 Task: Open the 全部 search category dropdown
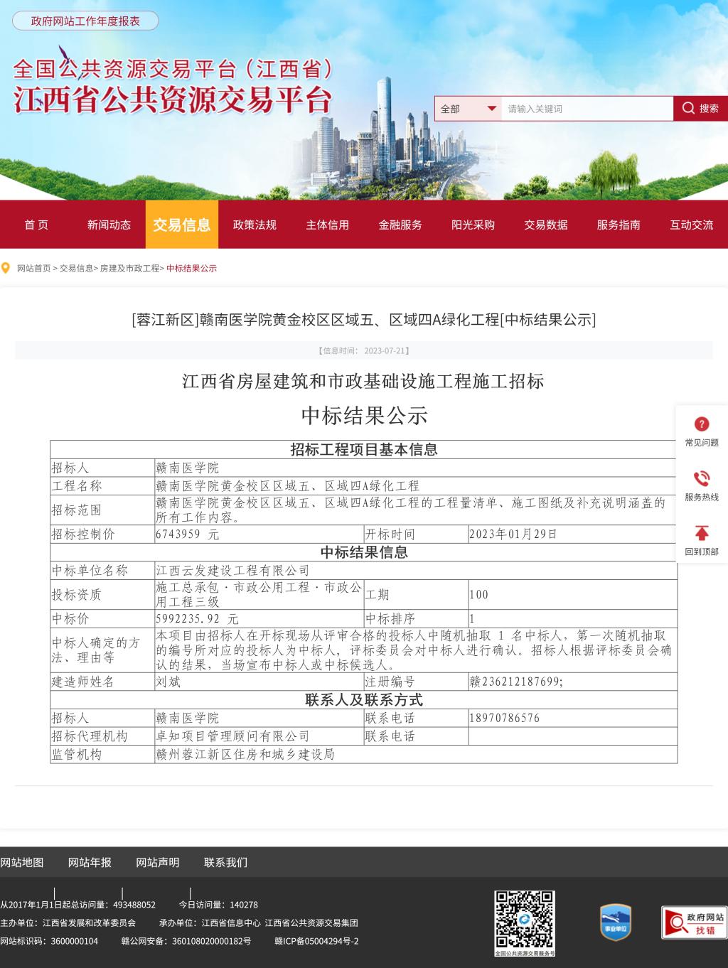click(x=469, y=109)
